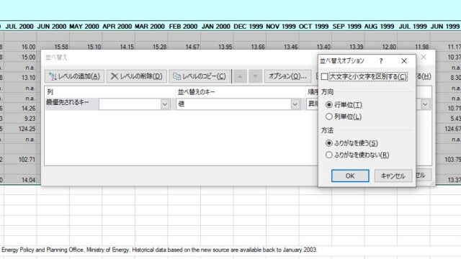Click the cell with value 16.00
The height and width of the screenshot is (259, 461).
pos(20,47)
